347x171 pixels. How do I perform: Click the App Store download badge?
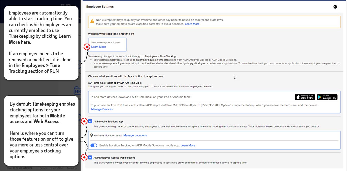(x=305, y=97)
